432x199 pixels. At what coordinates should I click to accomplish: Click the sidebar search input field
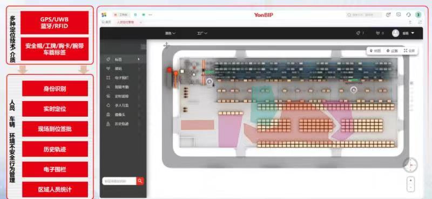coord(119,181)
